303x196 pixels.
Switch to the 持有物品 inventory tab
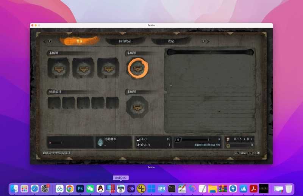125,41
